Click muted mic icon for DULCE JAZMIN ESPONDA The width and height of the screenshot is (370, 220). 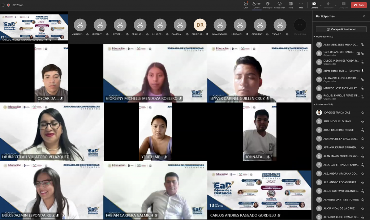click(362, 62)
